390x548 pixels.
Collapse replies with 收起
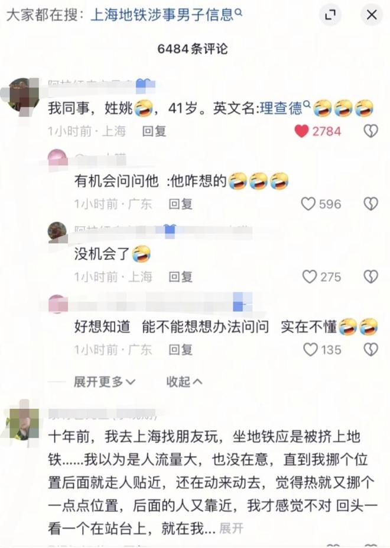pyautogui.click(x=184, y=382)
